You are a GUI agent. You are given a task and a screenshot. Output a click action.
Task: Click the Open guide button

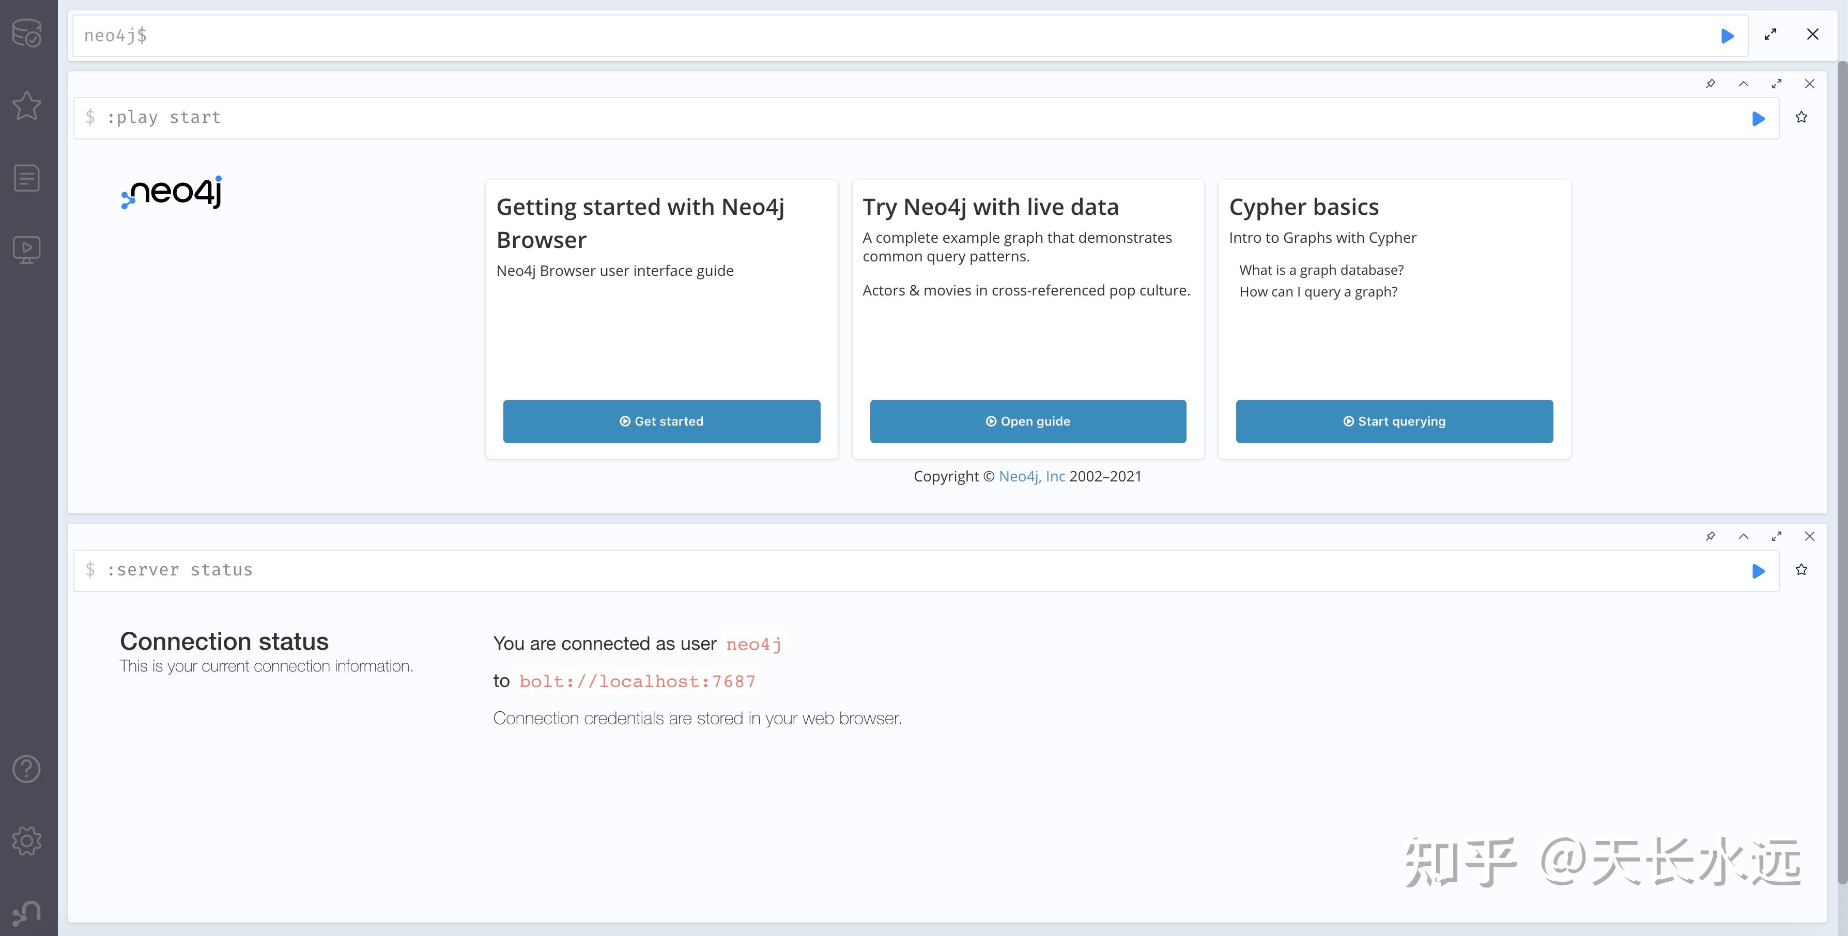[x=1027, y=422]
